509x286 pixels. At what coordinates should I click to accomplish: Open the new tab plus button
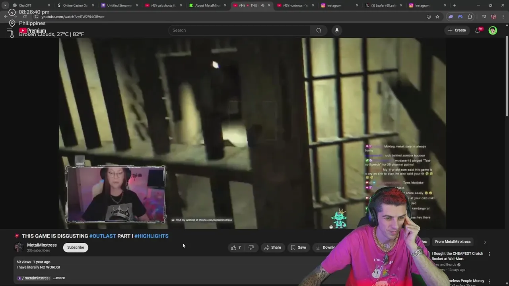[455, 6]
